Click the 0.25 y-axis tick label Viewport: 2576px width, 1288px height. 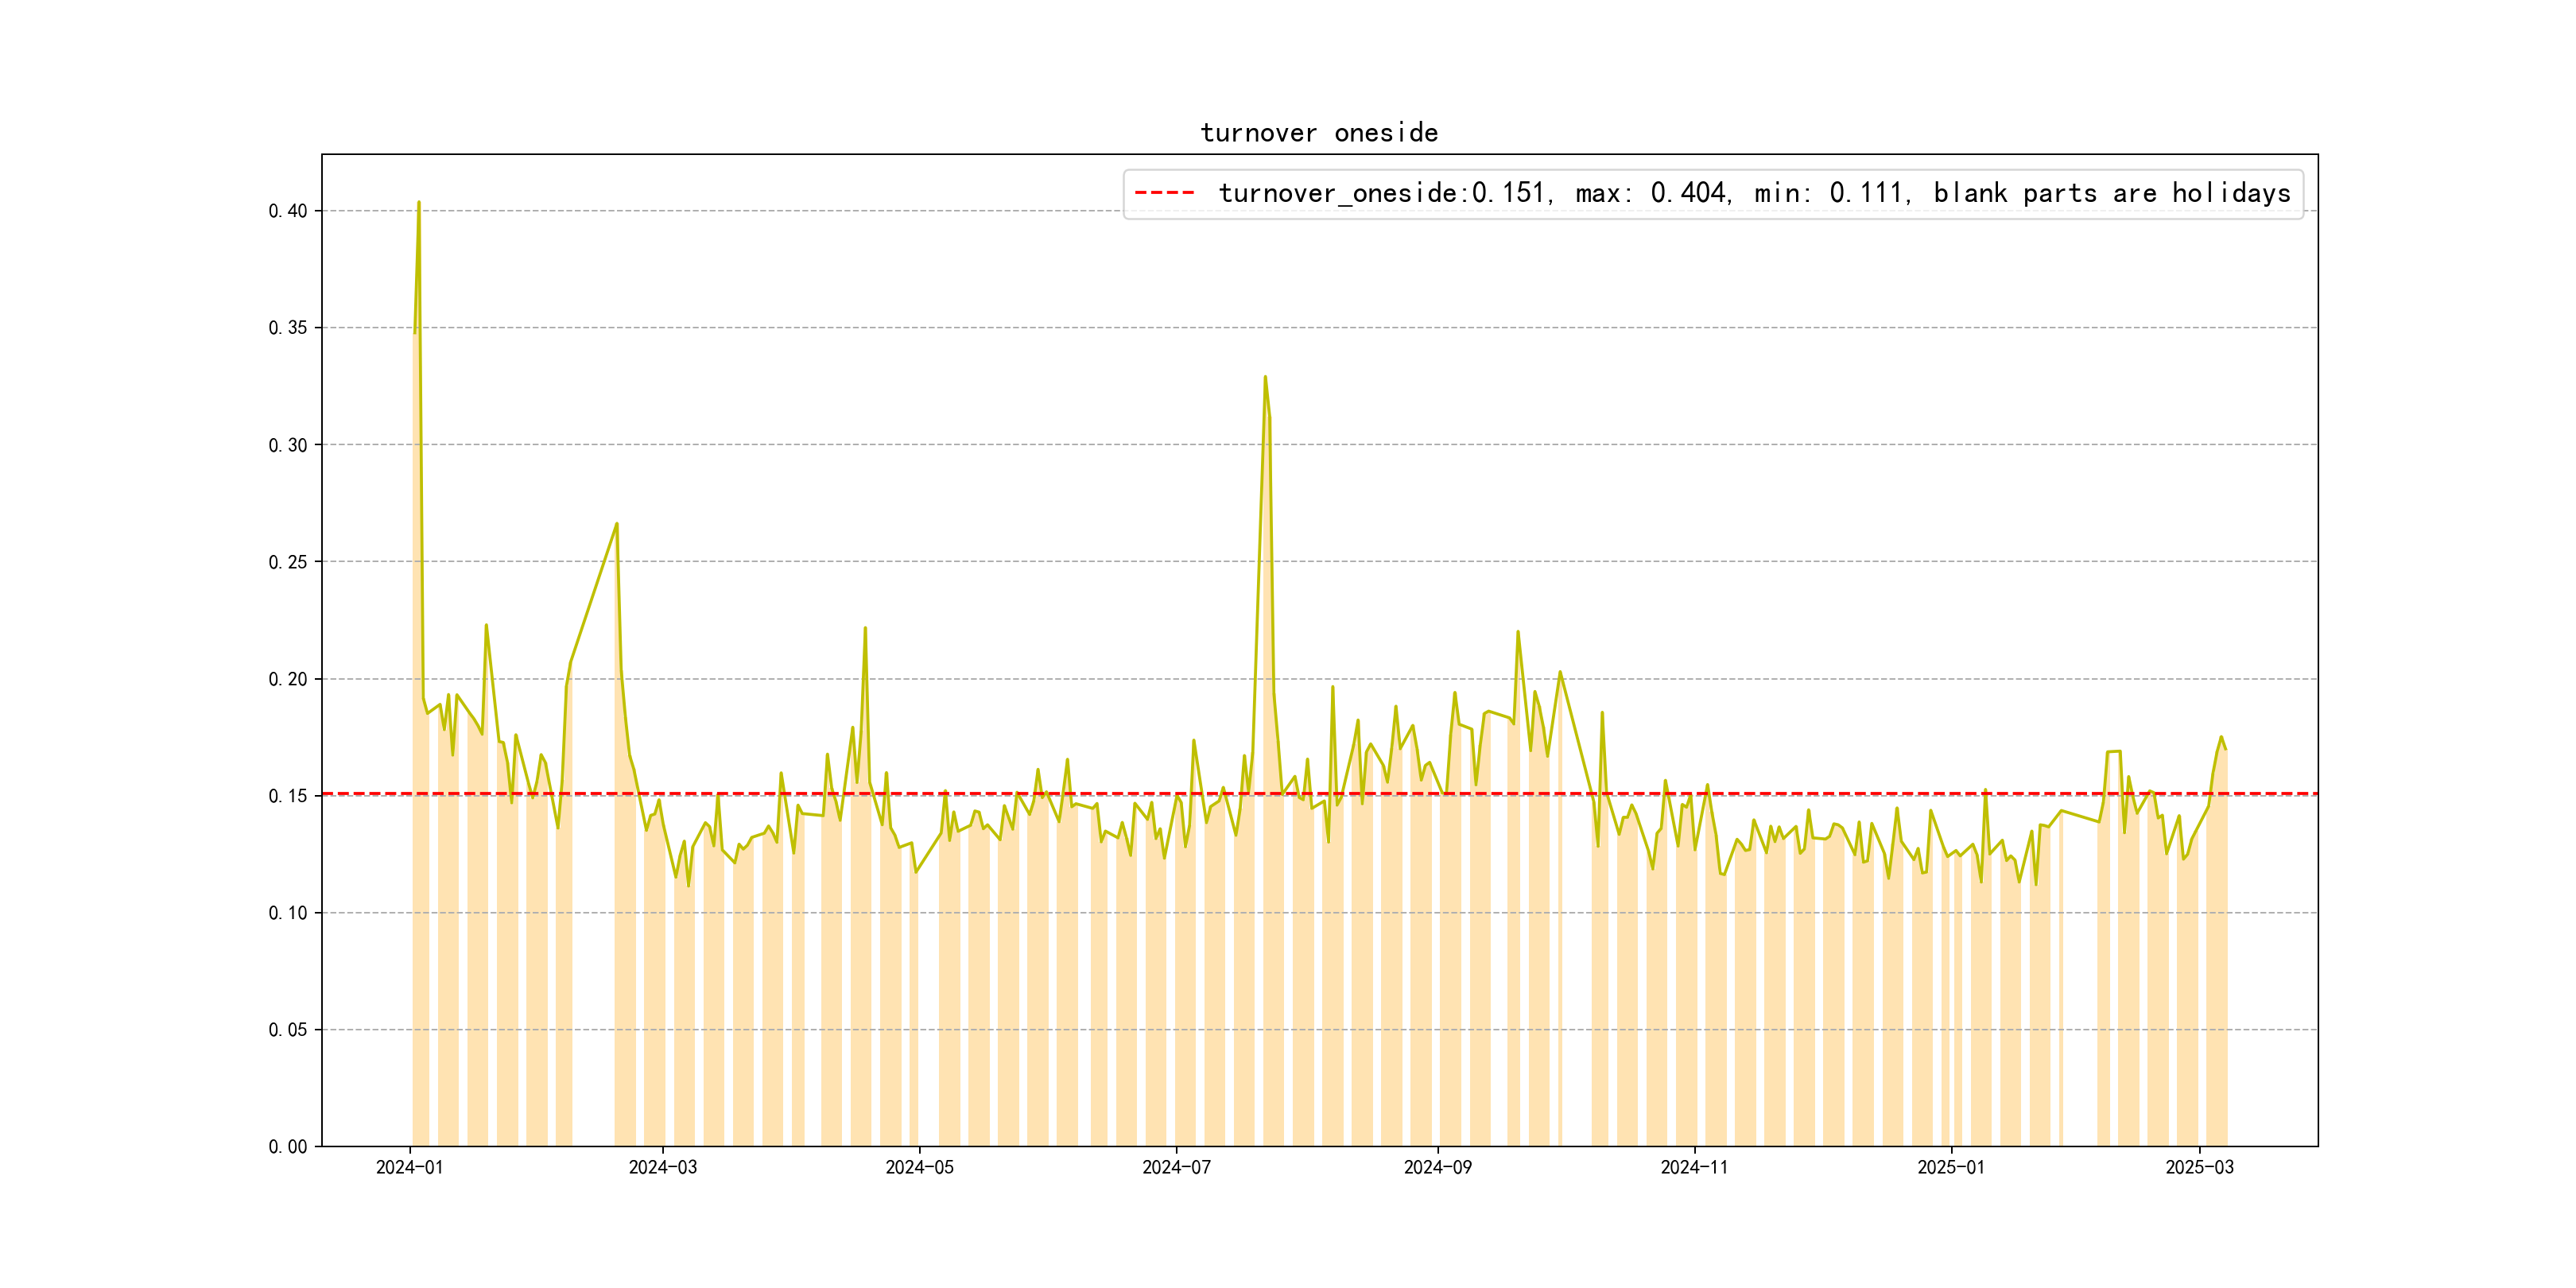(x=288, y=562)
